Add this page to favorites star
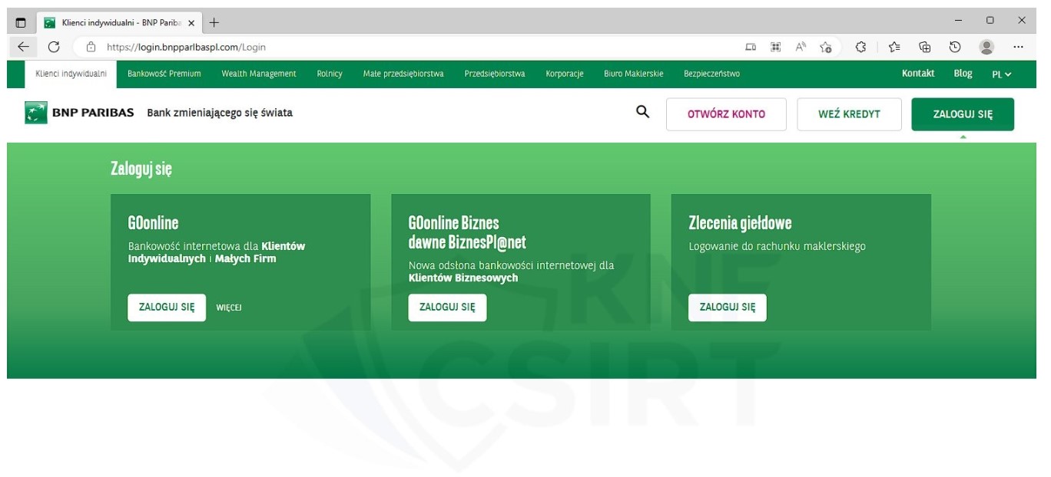1051x477 pixels. 826,47
